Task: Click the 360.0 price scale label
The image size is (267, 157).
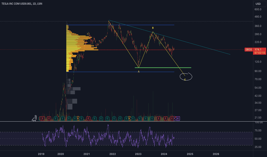Action: (x=258, y=26)
